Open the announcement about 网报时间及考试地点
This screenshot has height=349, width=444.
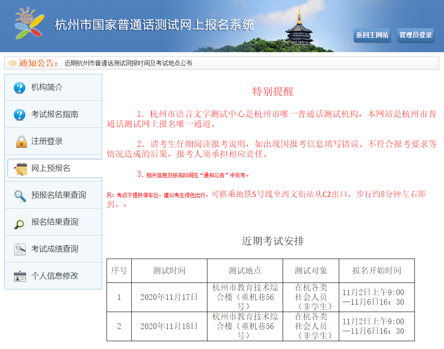[x=128, y=63]
